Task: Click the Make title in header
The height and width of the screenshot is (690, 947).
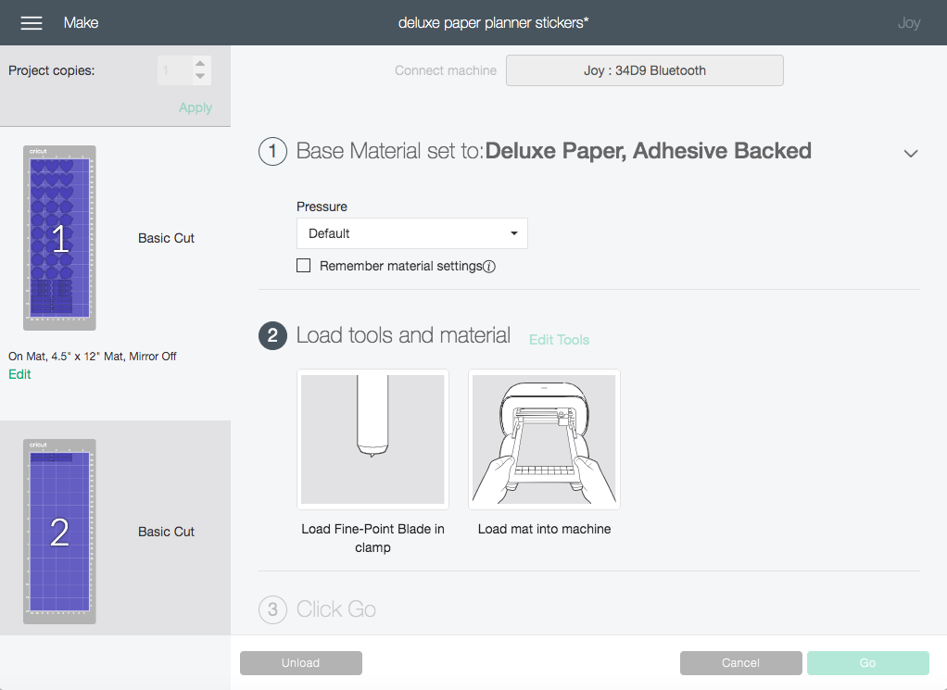Action: click(81, 23)
